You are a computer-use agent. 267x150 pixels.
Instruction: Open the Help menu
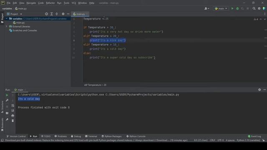92,3
